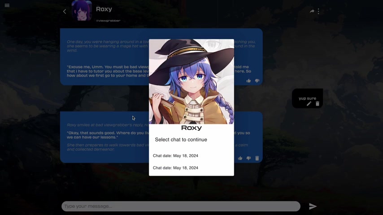The width and height of the screenshot is (383, 215).
Task: Thumbs down the first Roxy message
Action: pyautogui.click(x=257, y=81)
